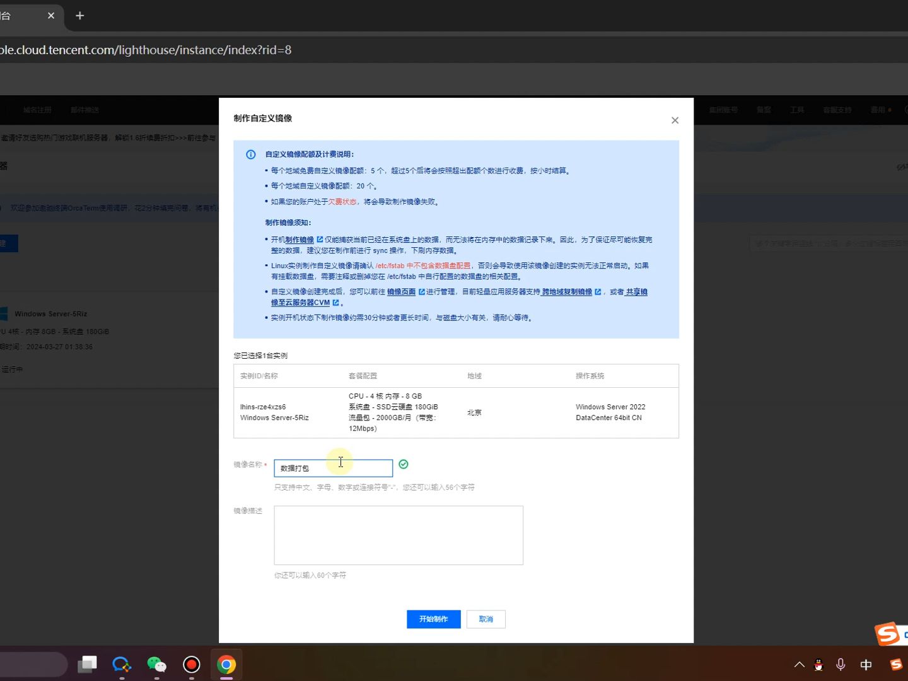Open Task View on the taskbar
The width and height of the screenshot is (908, 681).
point(88,665)
